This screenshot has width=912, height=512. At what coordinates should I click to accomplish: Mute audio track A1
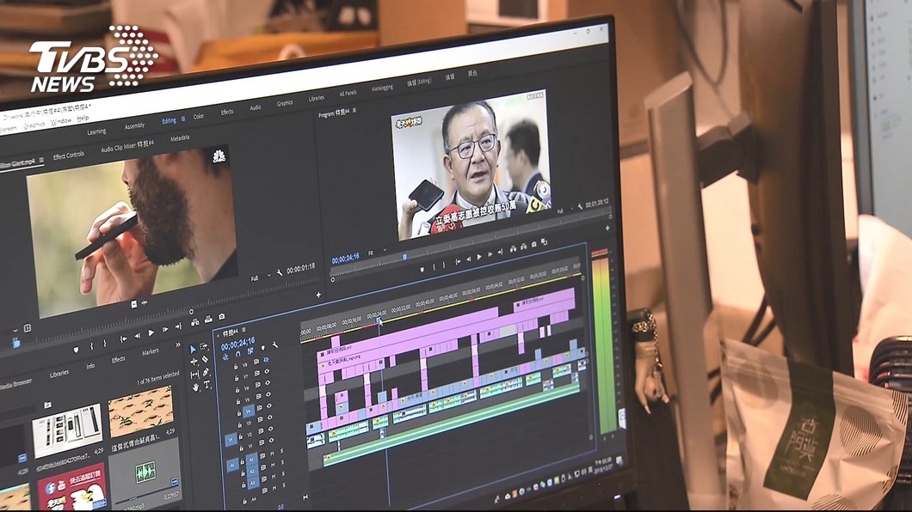272,452
